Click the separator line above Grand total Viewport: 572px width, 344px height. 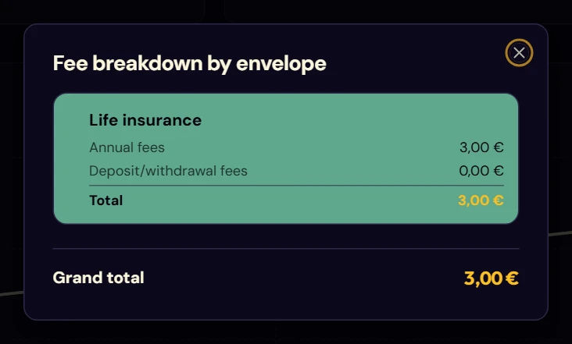point(286,249)
